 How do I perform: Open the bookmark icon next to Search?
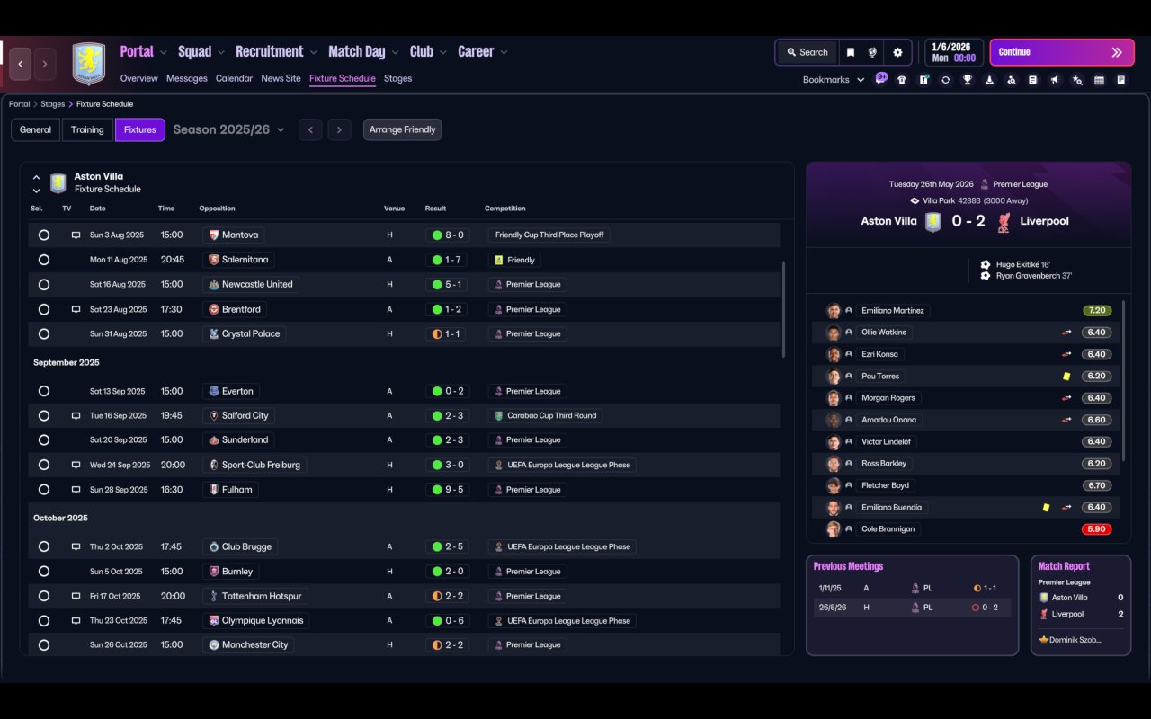pos(851,52)
